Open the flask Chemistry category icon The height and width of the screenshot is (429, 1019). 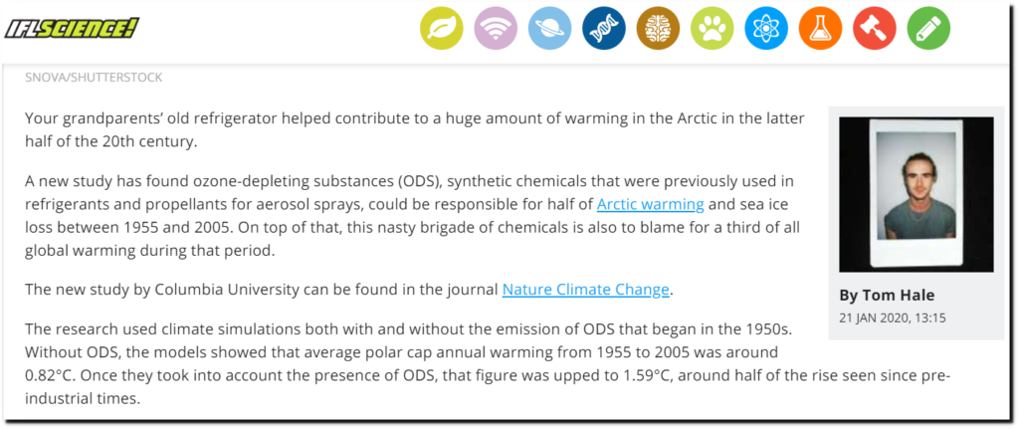pyautogui.click(x=820, y=29)
